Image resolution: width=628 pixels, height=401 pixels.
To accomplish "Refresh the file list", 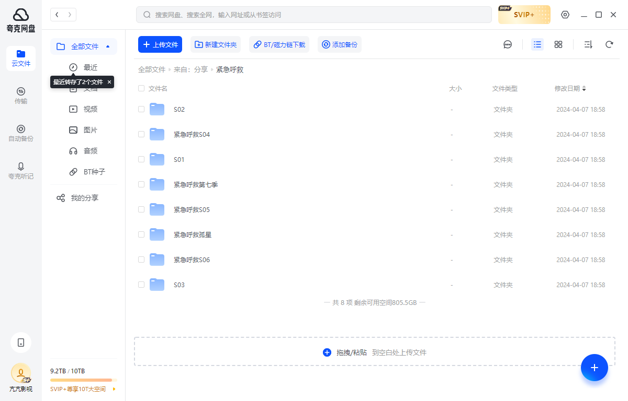I will pyautogui.click(x=609, y=44).
